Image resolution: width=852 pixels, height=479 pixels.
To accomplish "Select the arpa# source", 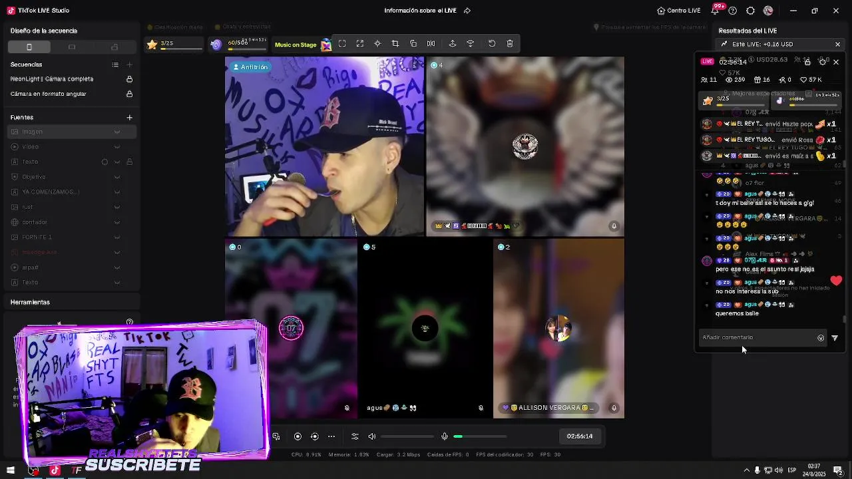I will point(72,267).
